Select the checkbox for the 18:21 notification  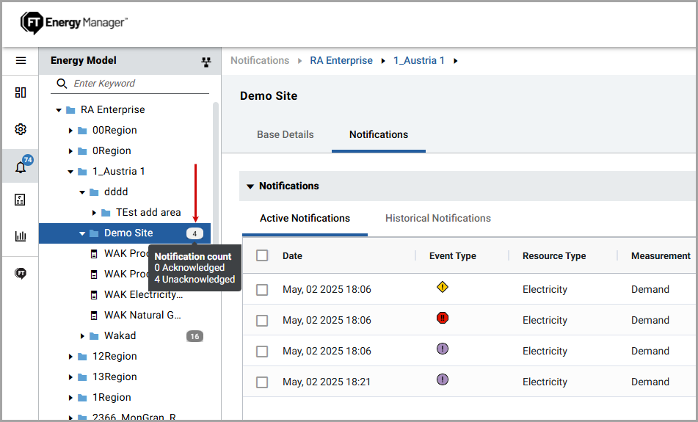coord(262,382)
